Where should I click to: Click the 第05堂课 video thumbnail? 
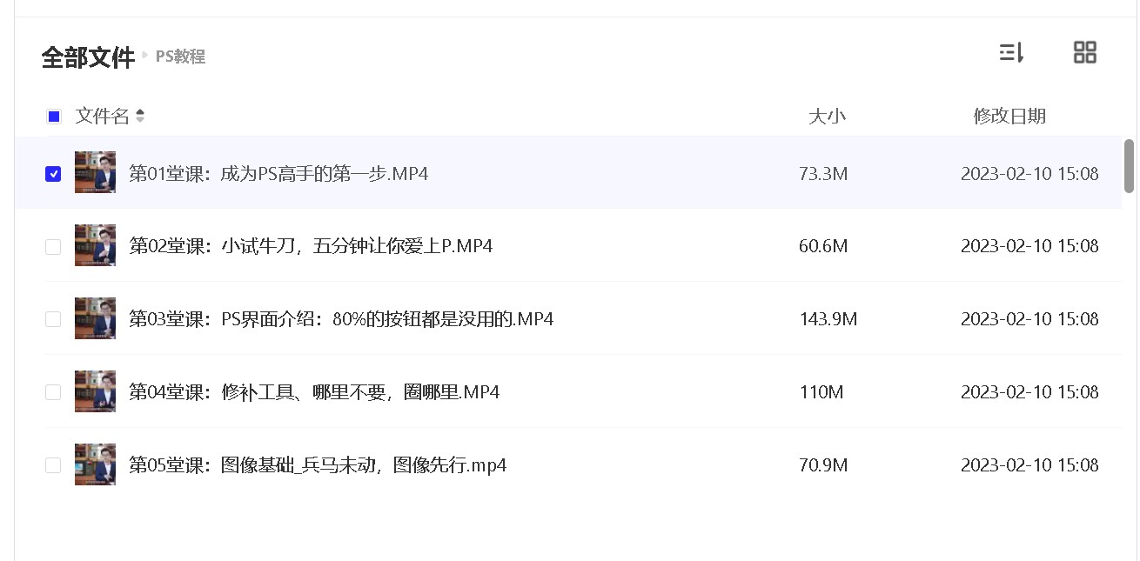click(x=95, y=464)
